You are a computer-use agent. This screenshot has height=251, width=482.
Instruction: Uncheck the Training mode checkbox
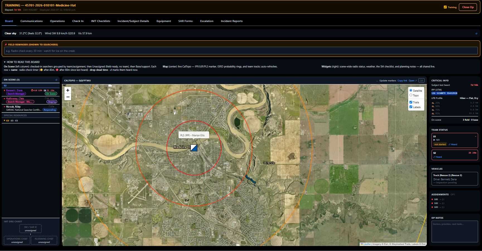coord(445,7)
